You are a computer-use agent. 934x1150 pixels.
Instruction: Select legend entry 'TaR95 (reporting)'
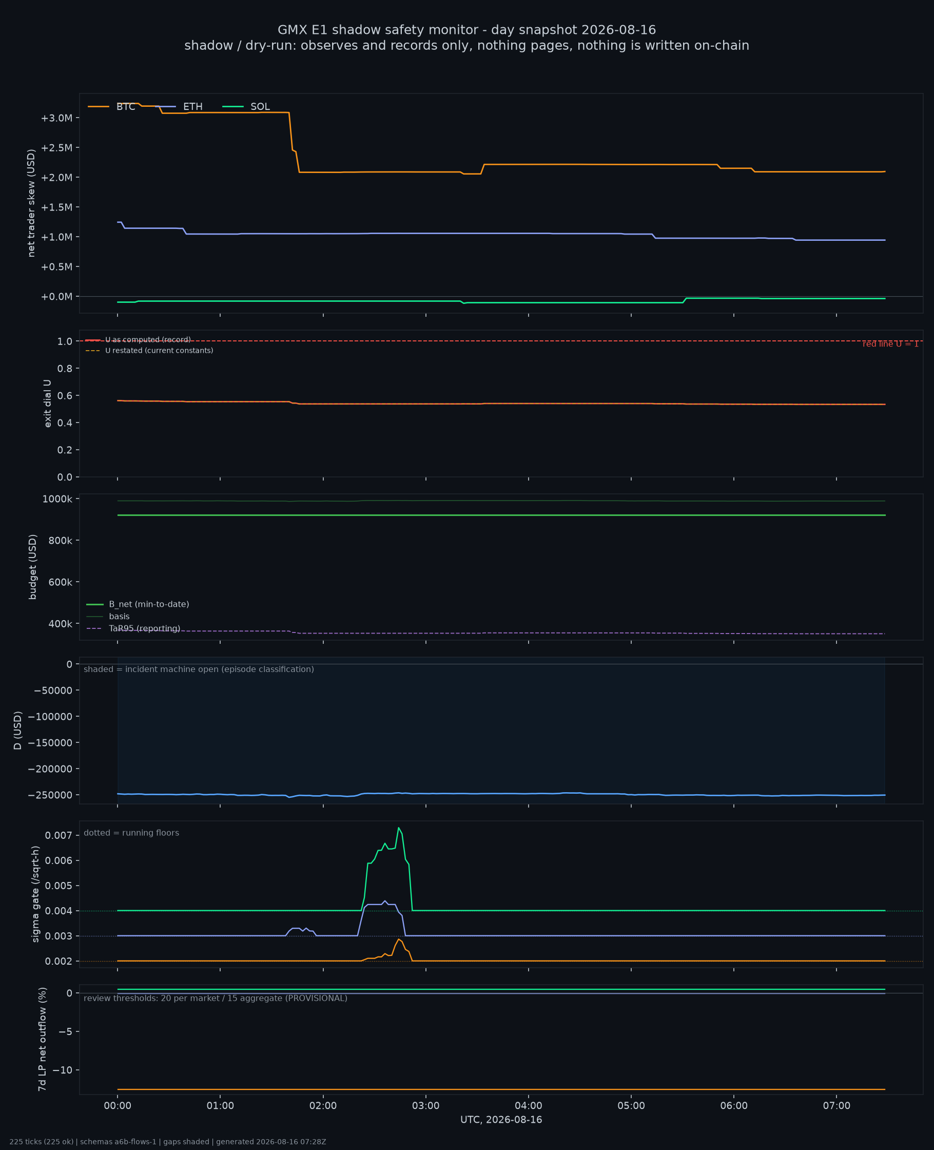coord(145,628)
